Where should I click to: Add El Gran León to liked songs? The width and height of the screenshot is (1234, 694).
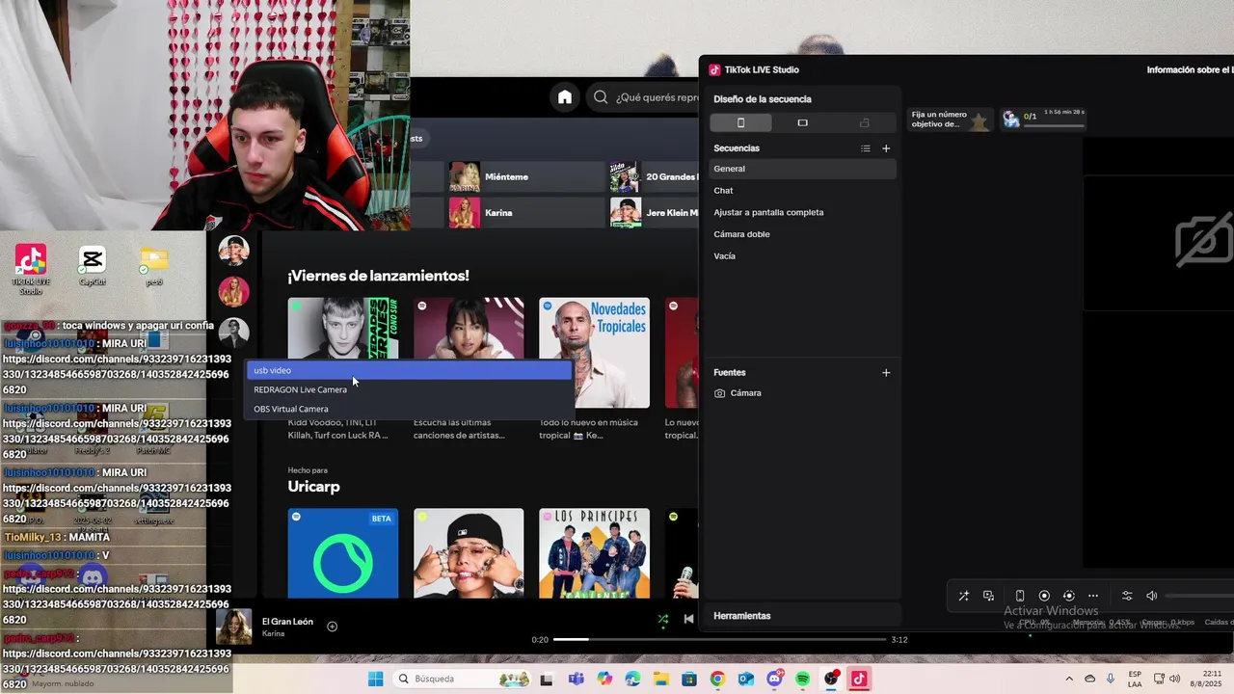[x=332, y=627]
